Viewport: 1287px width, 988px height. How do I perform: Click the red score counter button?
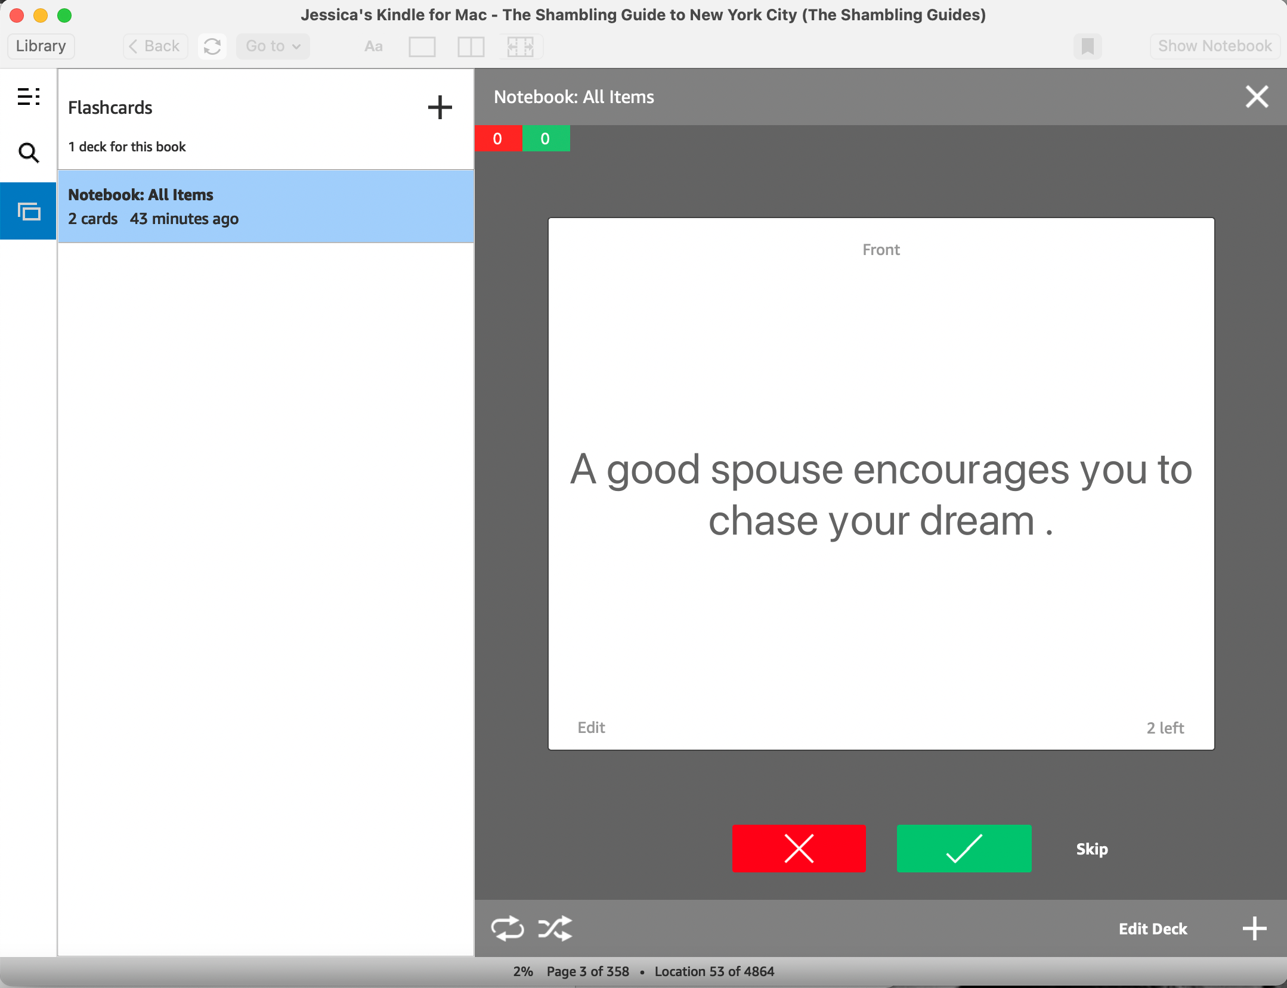click(x=499, y=138)
